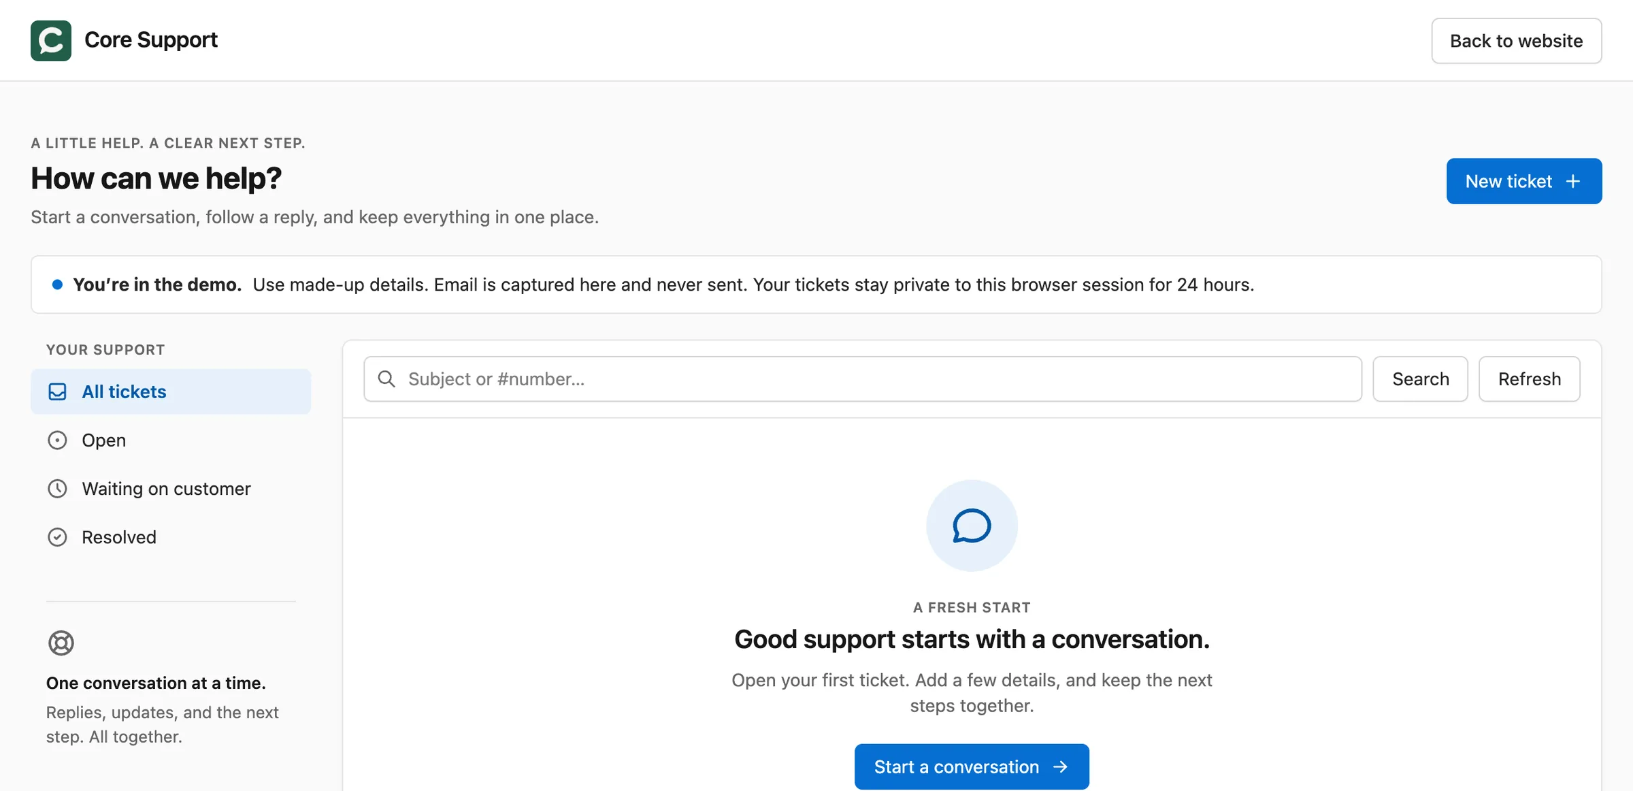1633x791 pixels.
Task: Select the All tickets filter
Action: (171, 391)
